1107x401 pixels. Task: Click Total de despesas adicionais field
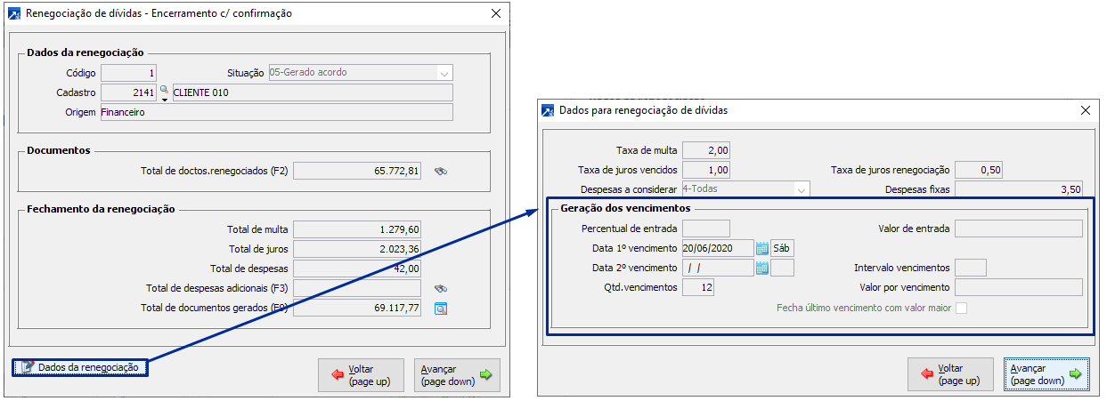(x=357, y=288)
